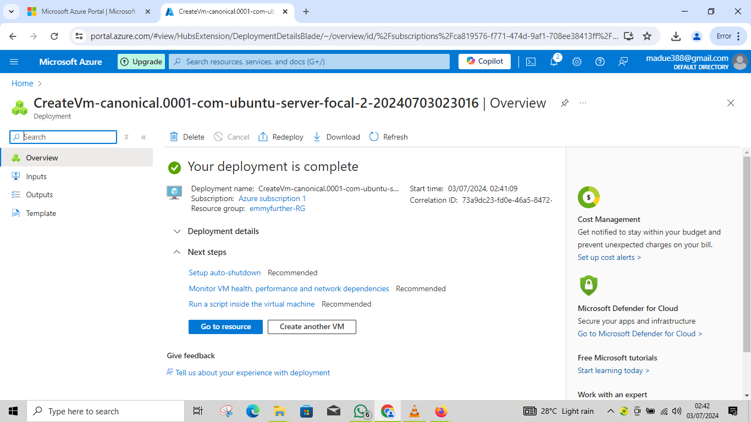The image size is (751, 422).
Task: Click Set up cost alerts link
Action: (x=609, y=257)
